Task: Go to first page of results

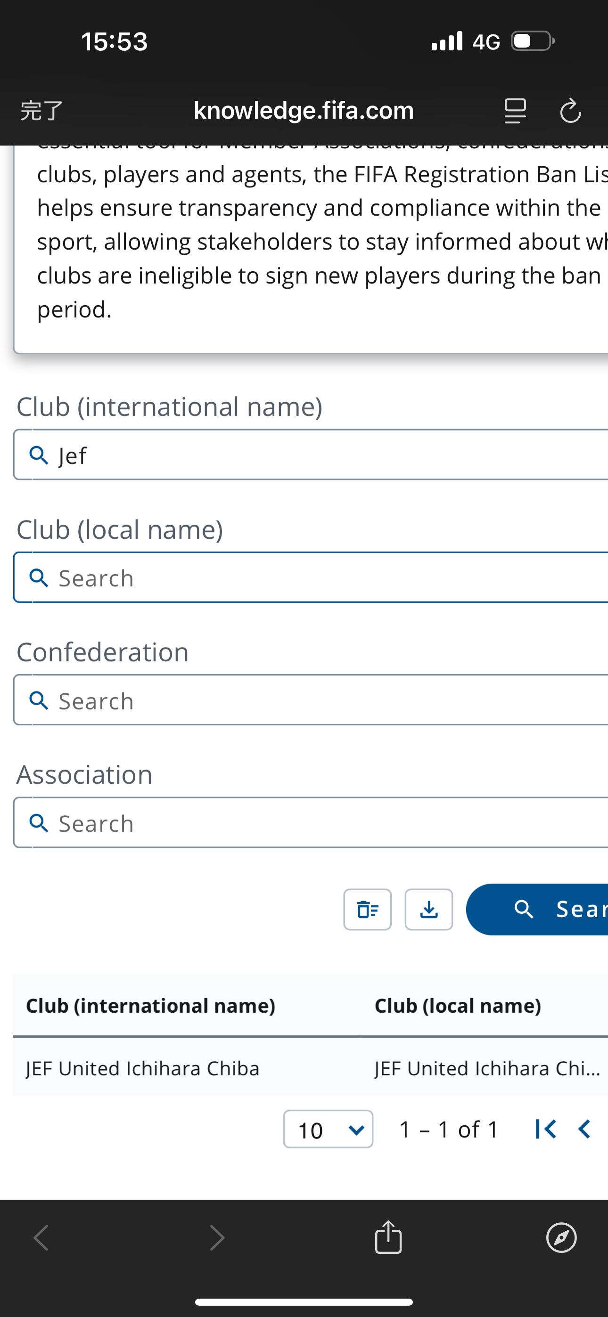Action: coord(545,1129)
